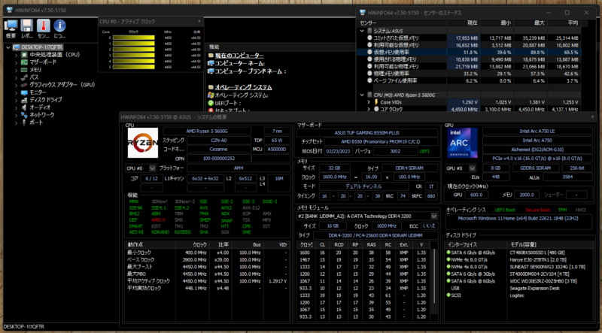Open the GPU #0 selector dropdown

[472, 168]
